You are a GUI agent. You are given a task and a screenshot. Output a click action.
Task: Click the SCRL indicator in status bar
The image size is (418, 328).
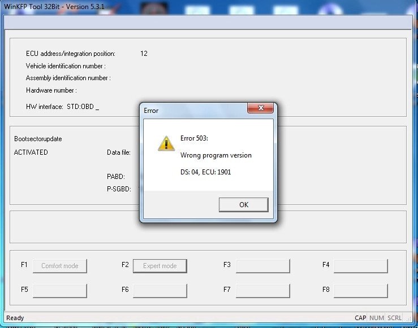click(394, 318)
